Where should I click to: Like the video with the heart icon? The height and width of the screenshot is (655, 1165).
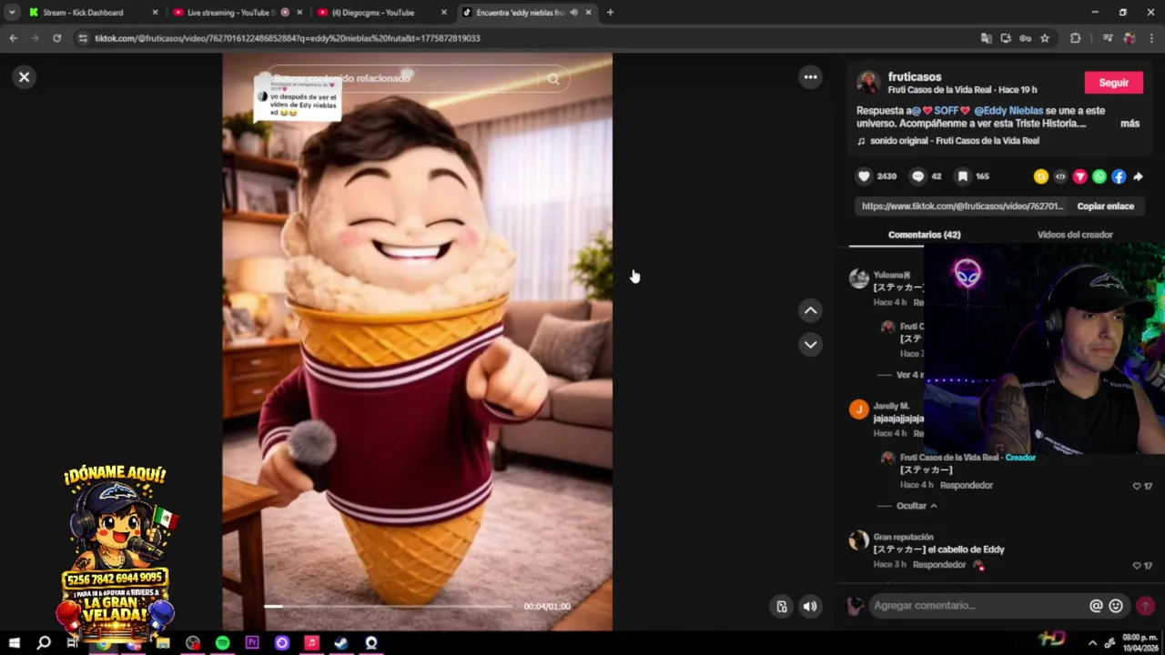[864, 176]
